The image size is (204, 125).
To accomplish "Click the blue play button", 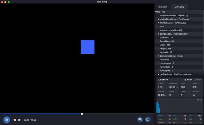I will pyautogui.click(x=6, y=120).
